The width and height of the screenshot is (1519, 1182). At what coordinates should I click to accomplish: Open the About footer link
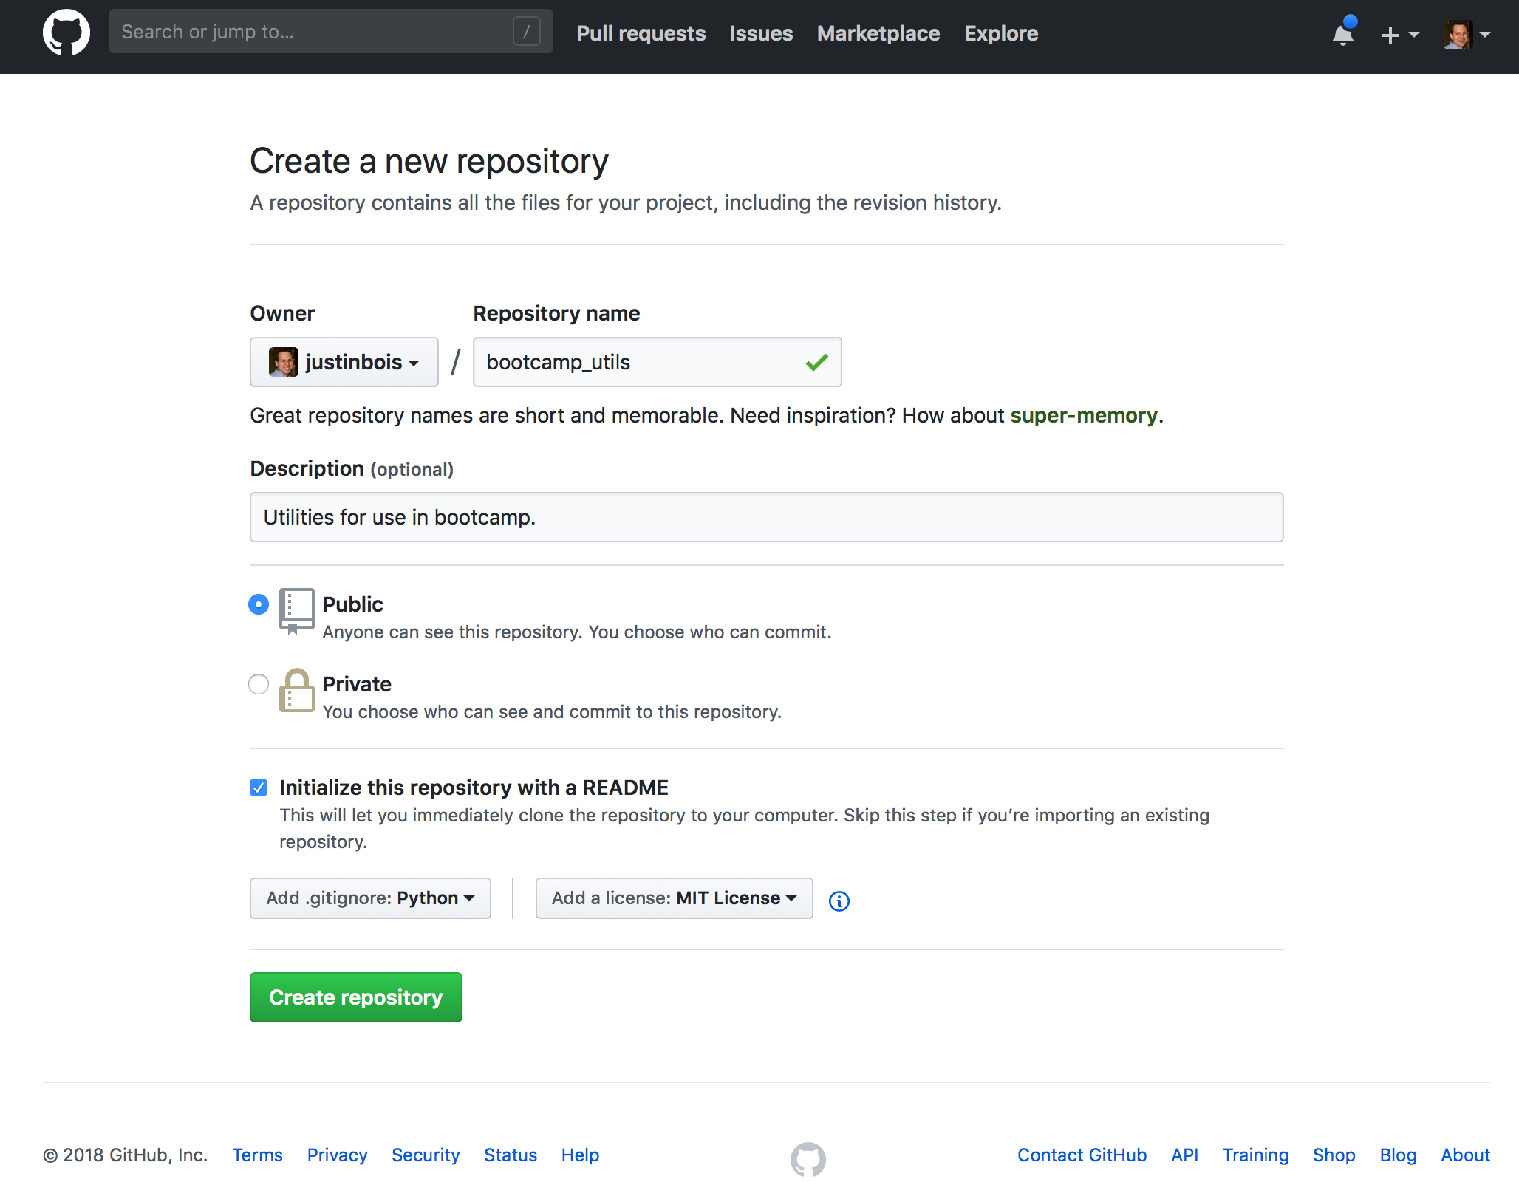(x=1466, y=1155)
